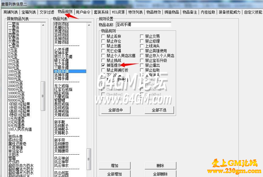Open the 宝箱列表 tab
The height and width of the screenshot is (177, 263).
pyautogui.click(x=29, y=12)
